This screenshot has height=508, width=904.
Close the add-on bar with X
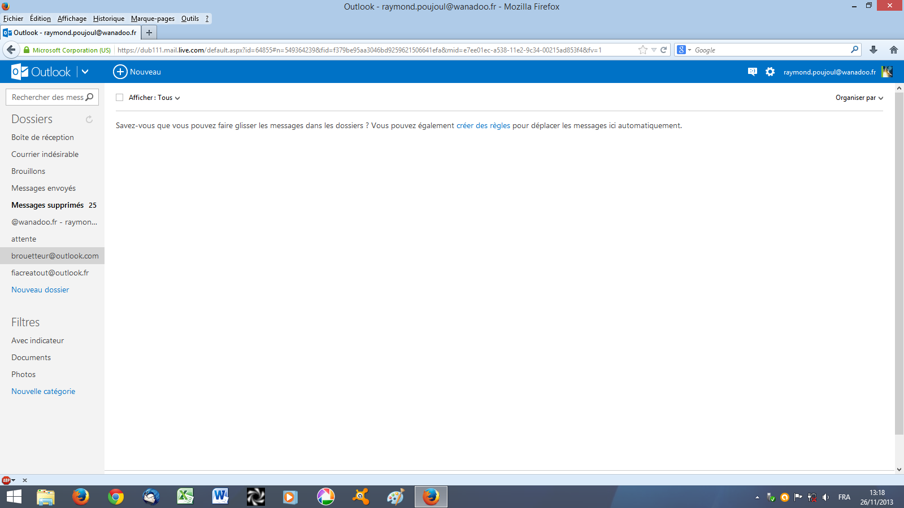coord(24,480)
